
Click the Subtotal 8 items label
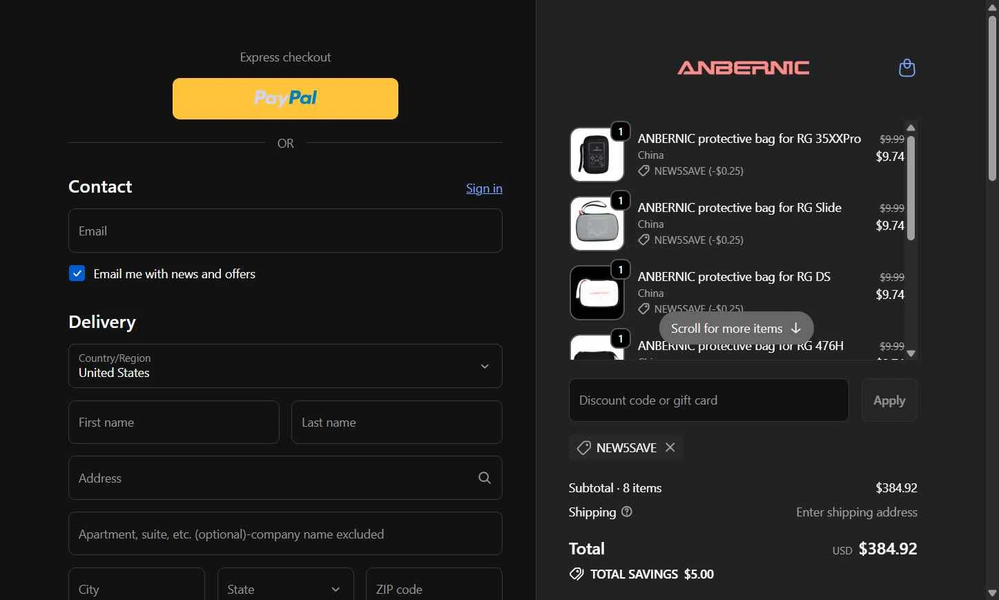615,487
